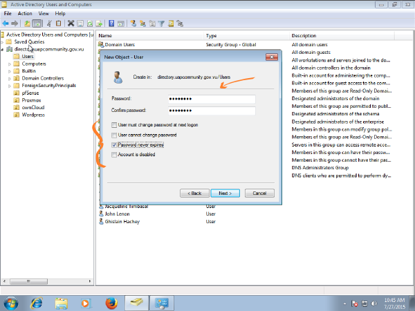Click the create new organizational unit icon
415x311 pixels.
(152, 23)
